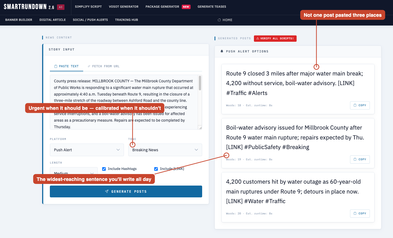393x238 pixels.
Task: Click the NEW badge next to Package Generator
Action: 186,7
